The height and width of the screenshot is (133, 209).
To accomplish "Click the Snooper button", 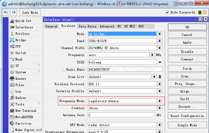I will tap(187, 106).
